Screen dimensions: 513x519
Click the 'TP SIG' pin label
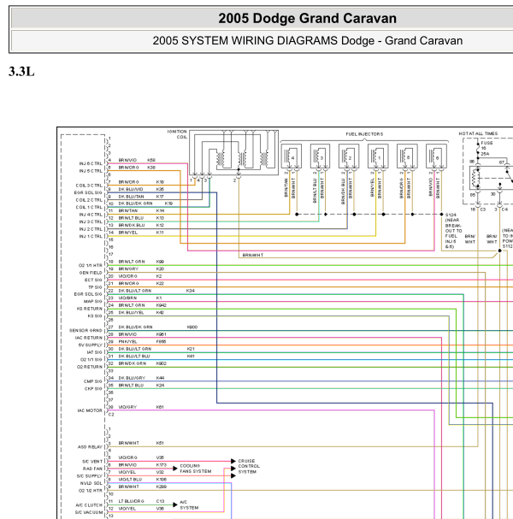tap(95, 287)
